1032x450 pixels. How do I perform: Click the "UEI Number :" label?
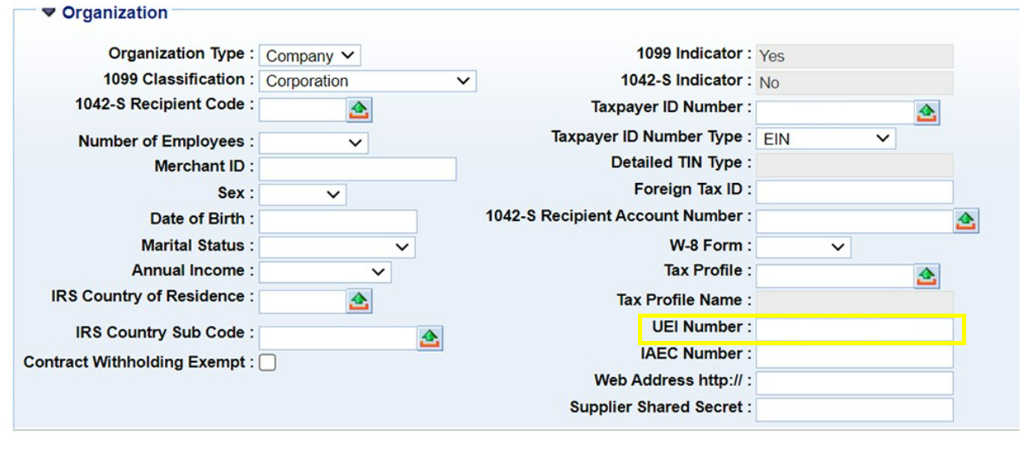[x=701, y=327]
